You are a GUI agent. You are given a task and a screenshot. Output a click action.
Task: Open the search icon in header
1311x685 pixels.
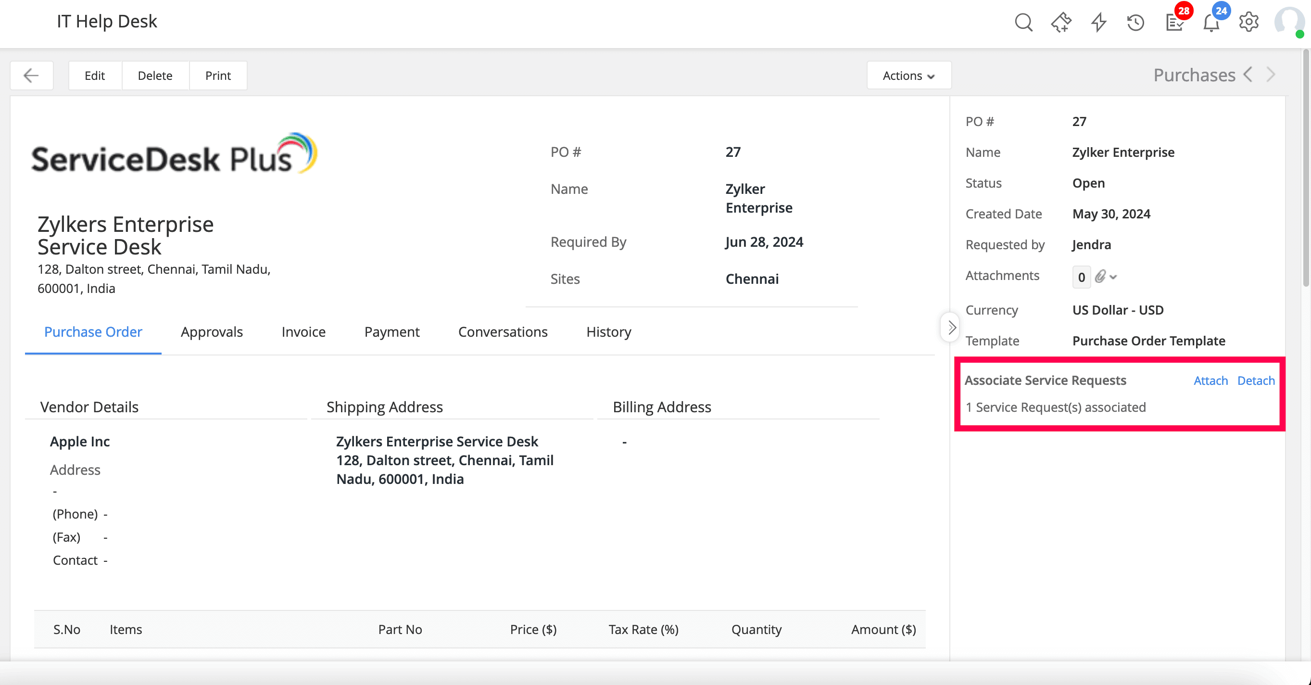pos(1023,23)
